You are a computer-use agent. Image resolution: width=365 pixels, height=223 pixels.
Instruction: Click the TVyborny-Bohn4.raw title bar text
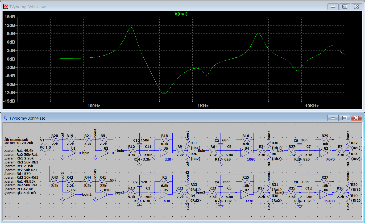[x=27, y=7]
